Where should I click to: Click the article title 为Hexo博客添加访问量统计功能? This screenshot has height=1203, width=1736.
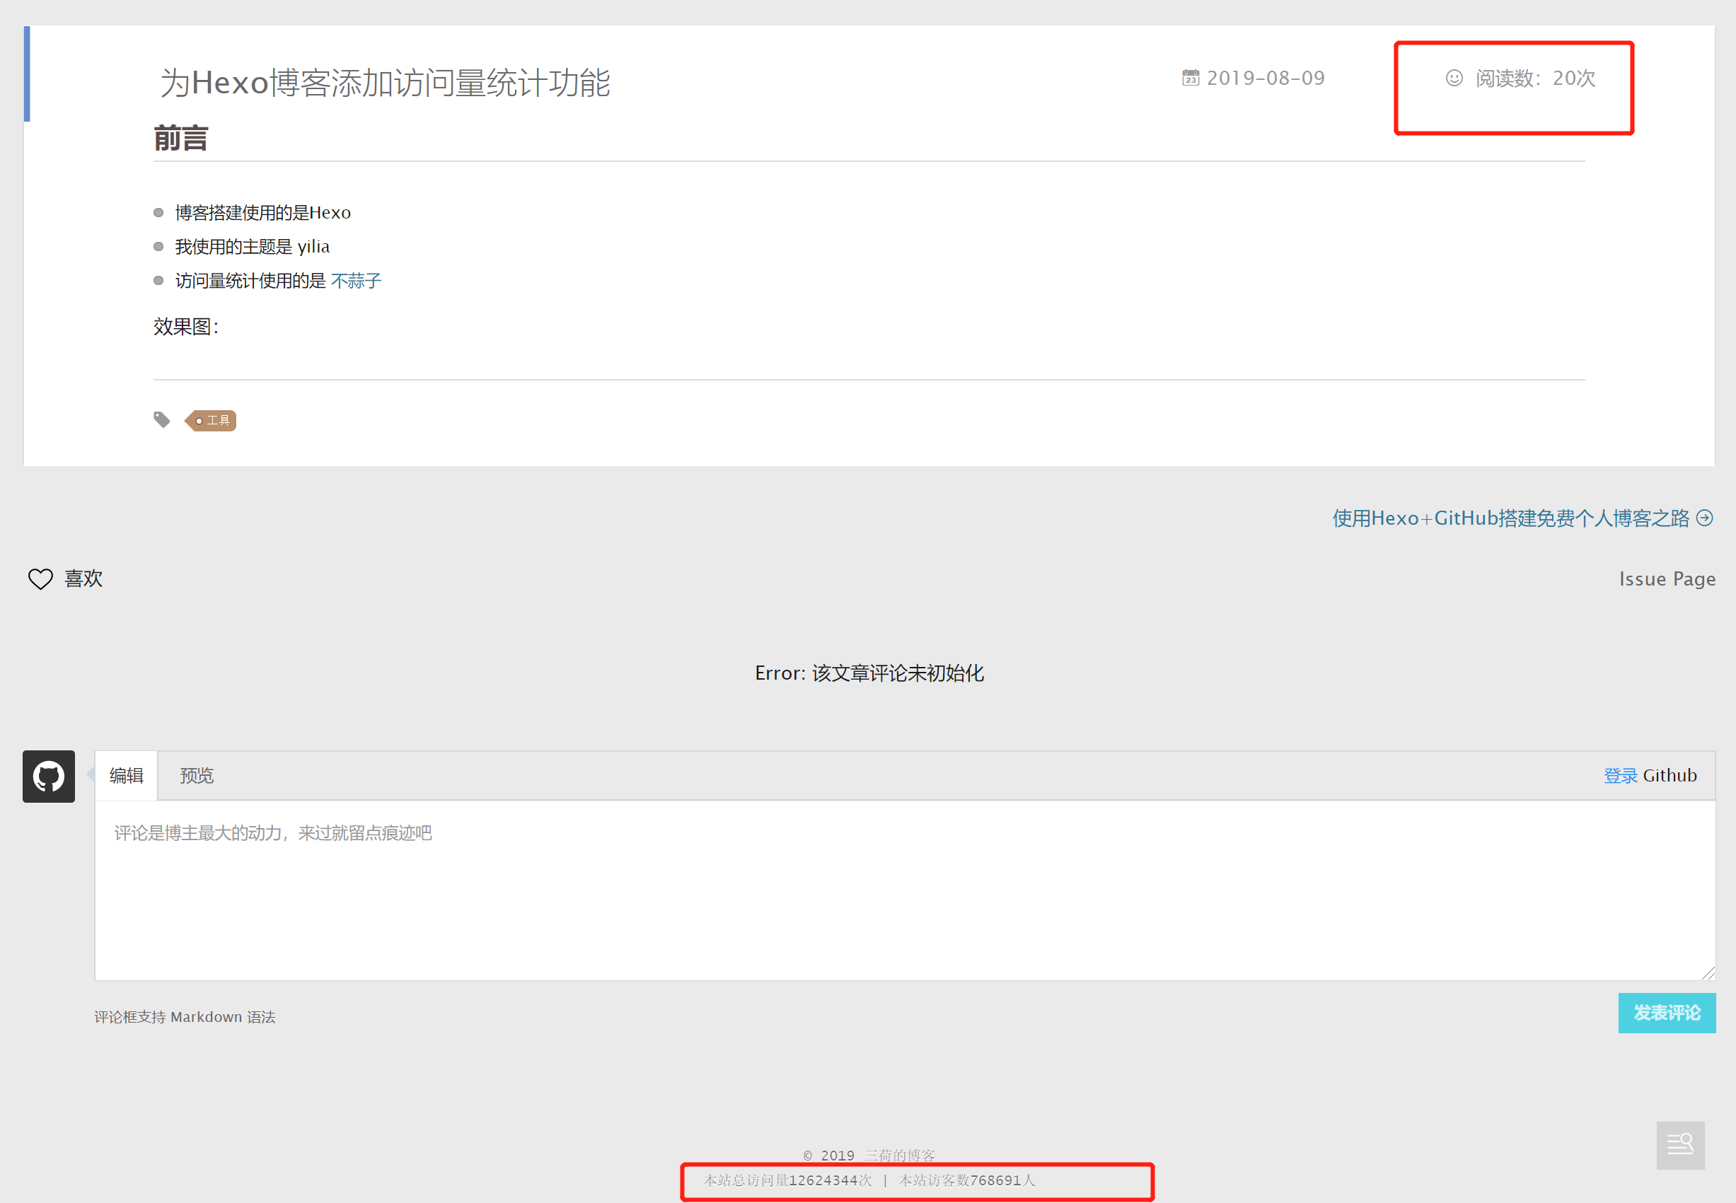coord(384,82)
